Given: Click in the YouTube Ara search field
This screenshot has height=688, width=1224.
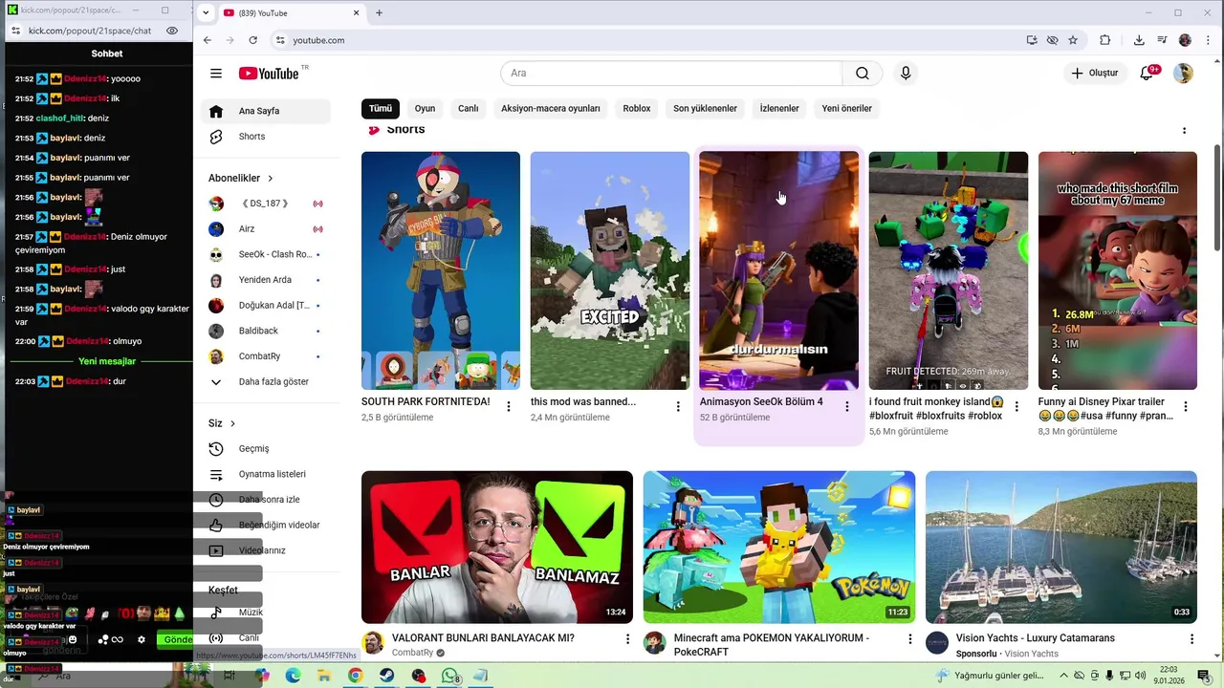Looking at the screenshot, I should (671, 74).
